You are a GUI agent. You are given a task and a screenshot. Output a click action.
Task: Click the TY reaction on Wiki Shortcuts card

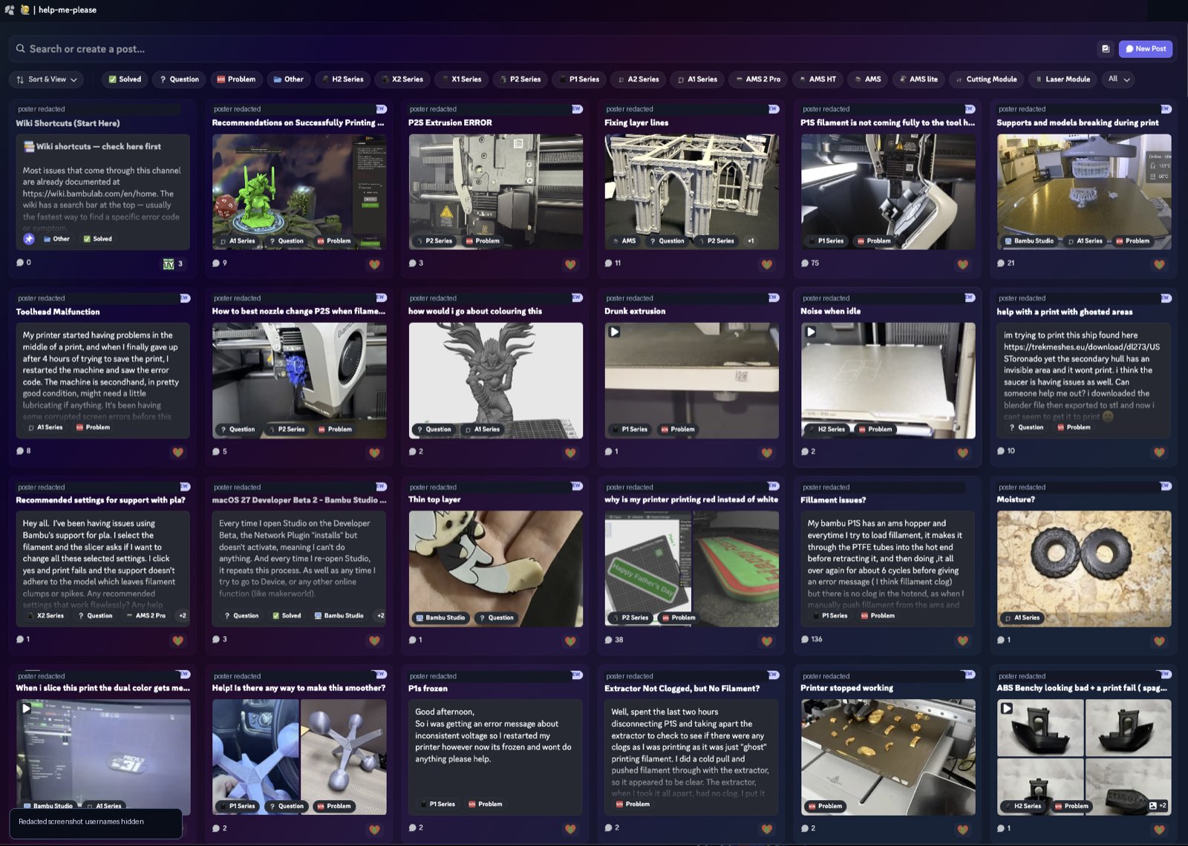click(x=173, y=264)
